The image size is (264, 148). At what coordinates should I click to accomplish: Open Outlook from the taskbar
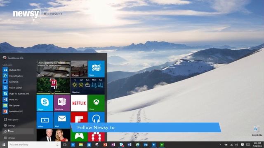coord(146,145)
